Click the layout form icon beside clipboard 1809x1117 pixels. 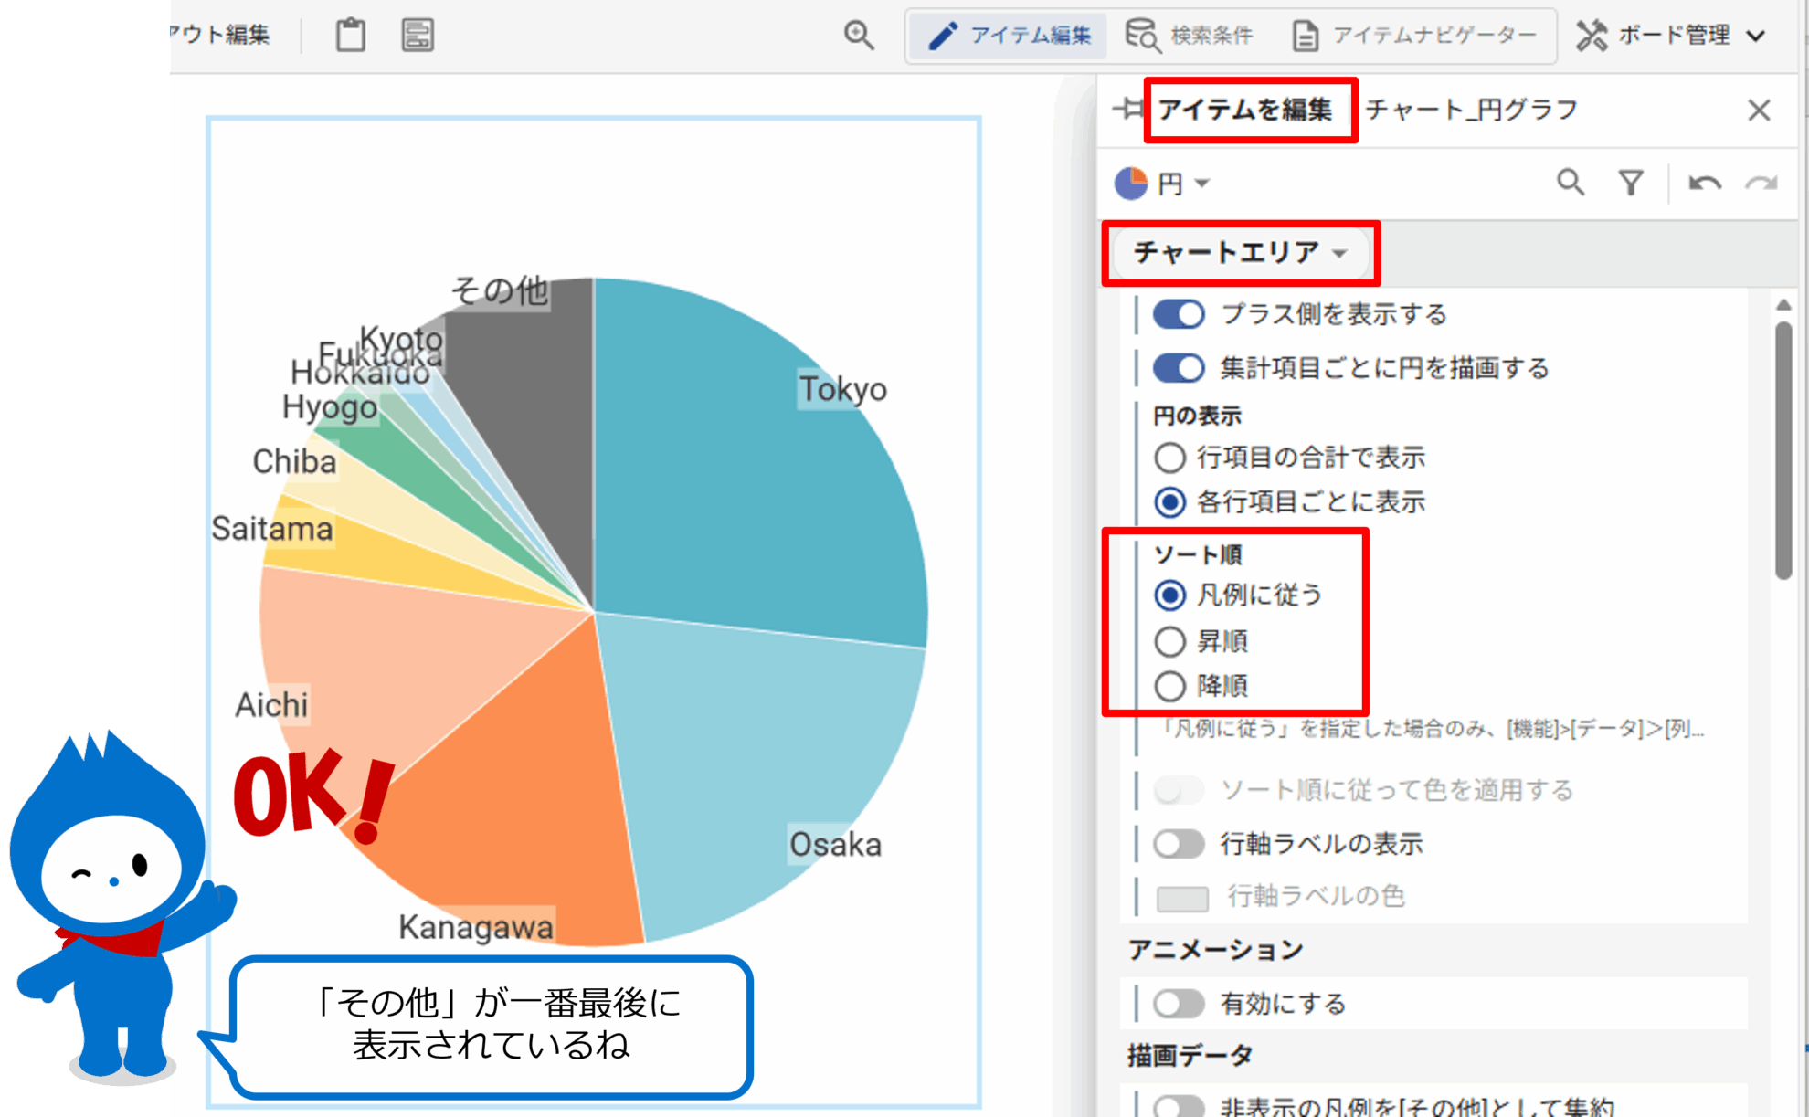(418, 35)
